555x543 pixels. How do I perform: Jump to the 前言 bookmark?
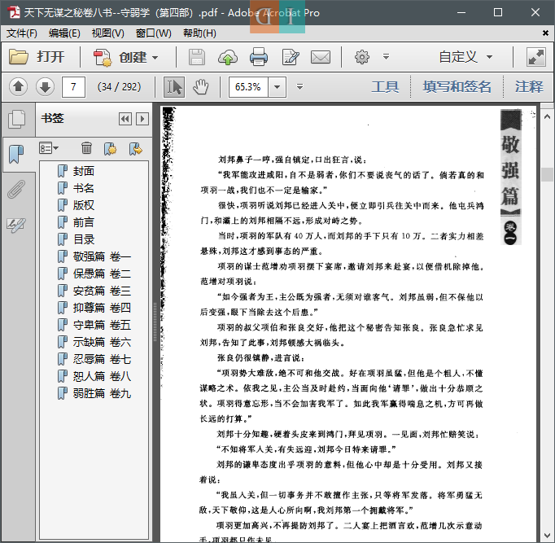pos(84,222)
